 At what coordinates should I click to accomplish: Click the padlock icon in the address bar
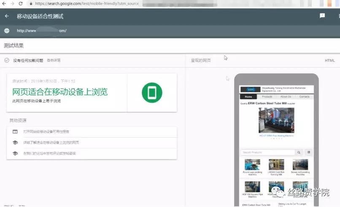(x=30, y=3)
